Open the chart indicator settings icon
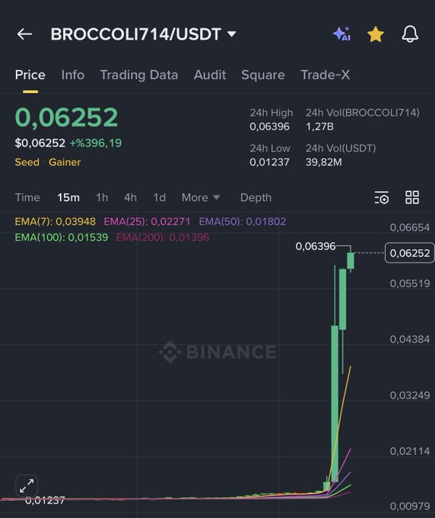This screenshot has width=435, height=518. (x=382, y=197)
